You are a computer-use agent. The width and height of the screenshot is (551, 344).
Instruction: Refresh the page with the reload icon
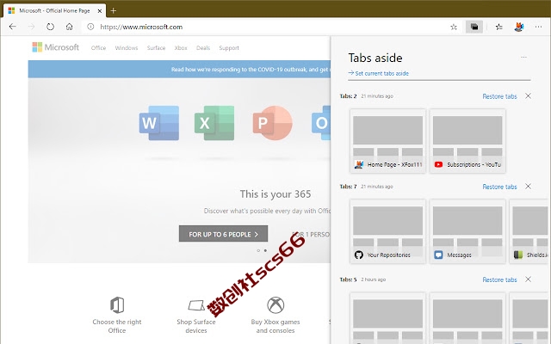(50, 27)
